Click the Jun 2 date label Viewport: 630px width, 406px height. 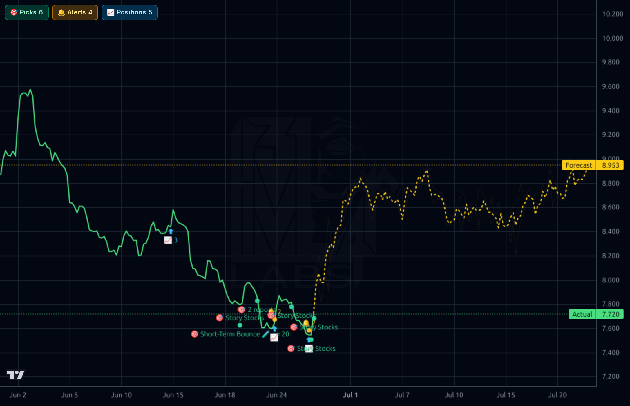tap(18, 395)
